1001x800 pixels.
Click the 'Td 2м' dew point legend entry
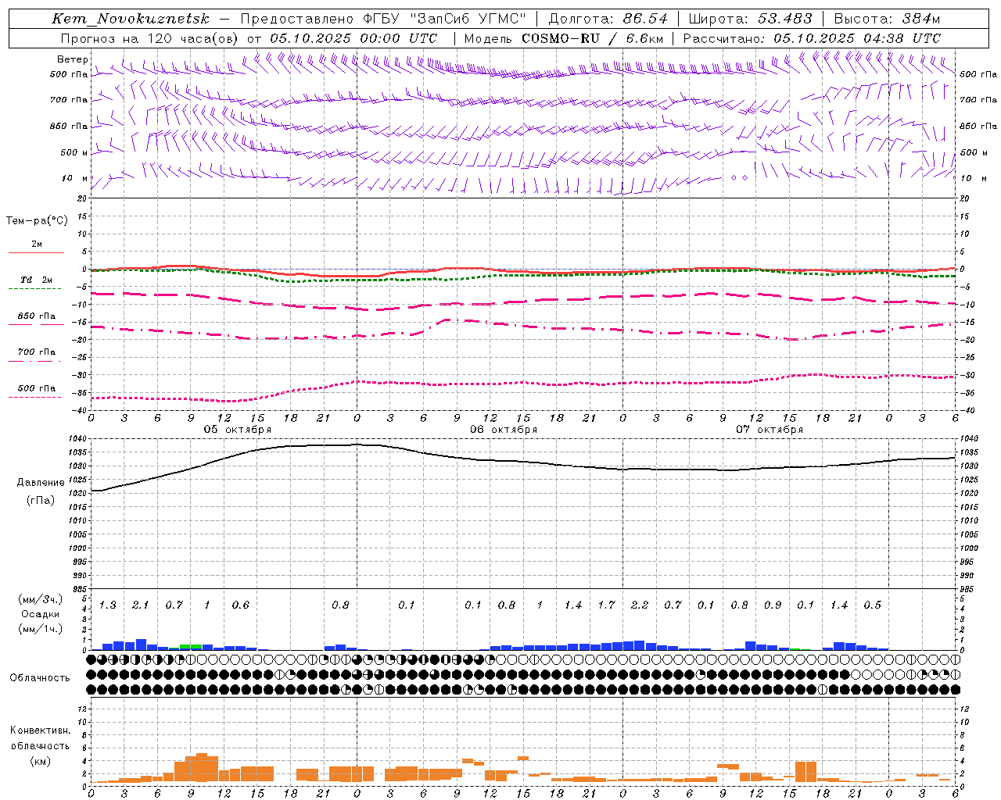[x=36, y=280]
